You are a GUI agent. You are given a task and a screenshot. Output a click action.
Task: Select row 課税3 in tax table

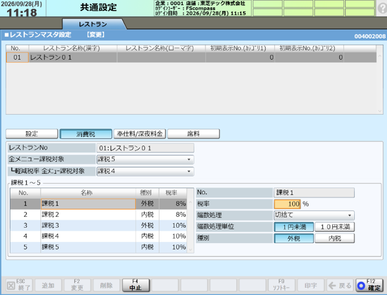98,225
